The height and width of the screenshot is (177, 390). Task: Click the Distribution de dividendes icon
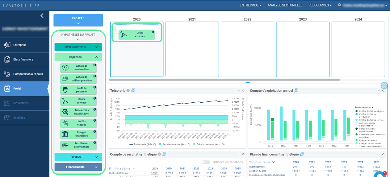click(65, 145)
